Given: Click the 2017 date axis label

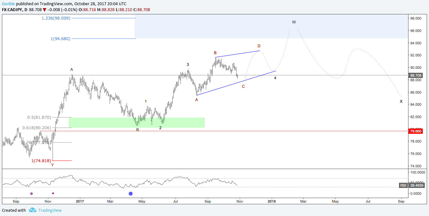Looking at the screenshot, I should coord(80,201).
